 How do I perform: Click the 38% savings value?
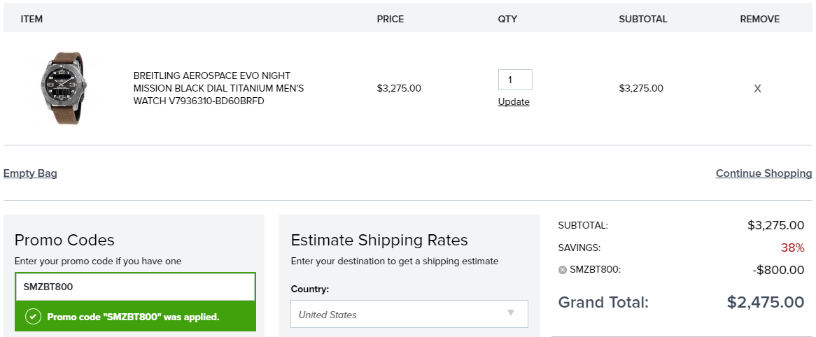coord(793,248)
